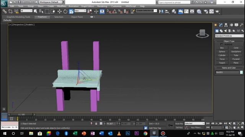Toggle the Set Key button
245x137 pixels.
pyautogui.click(x=179, y=127)
